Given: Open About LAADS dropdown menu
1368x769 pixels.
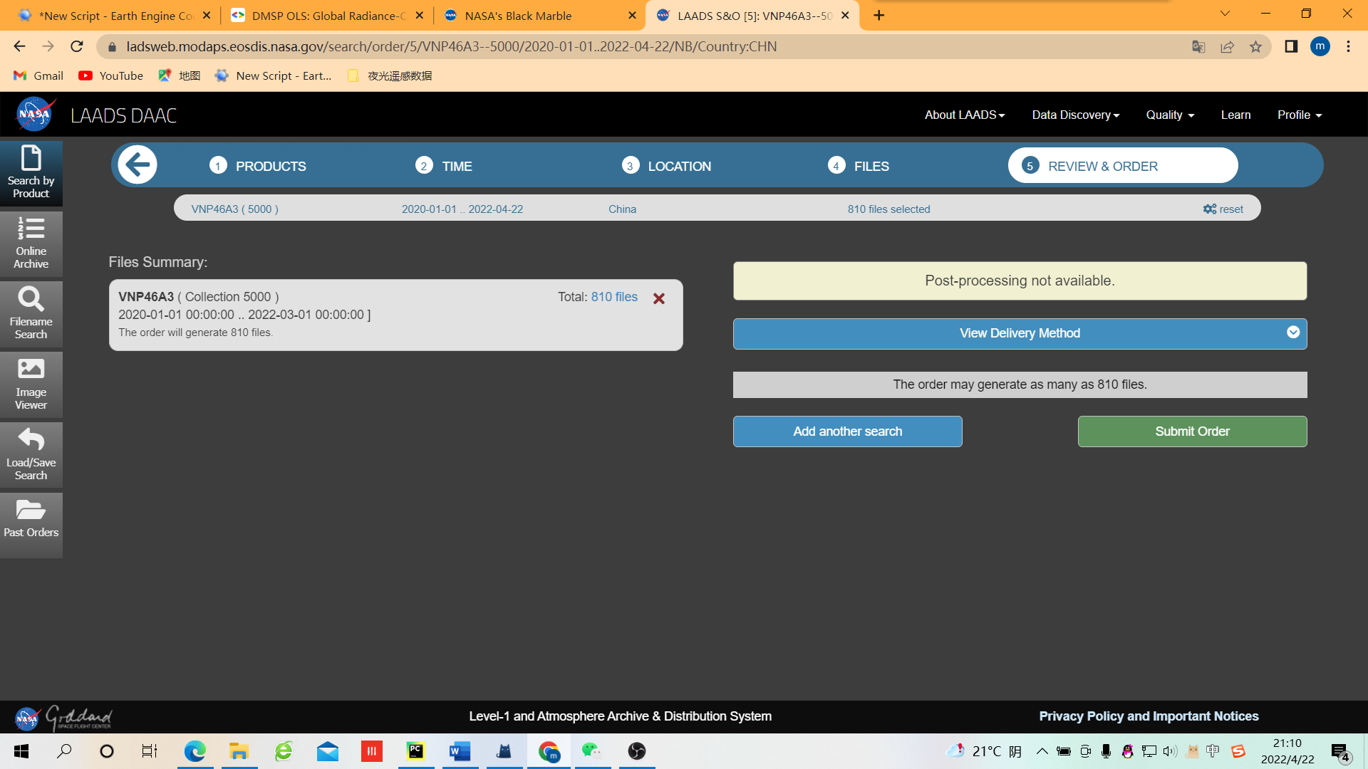Looking at the screenshot, I should 964,115.
